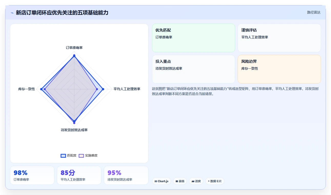Click 库存一致性 text inside the 风险边界 card

249,68
